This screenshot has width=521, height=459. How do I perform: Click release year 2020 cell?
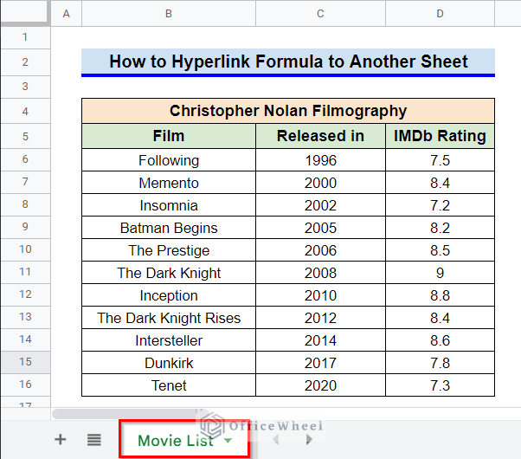click(320, 385)
